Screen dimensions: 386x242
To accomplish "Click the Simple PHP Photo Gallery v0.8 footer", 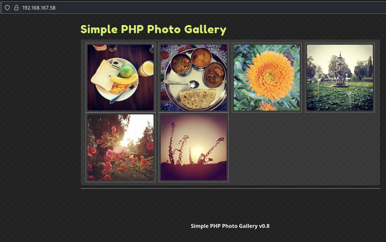I will click(x=230, y=226).
